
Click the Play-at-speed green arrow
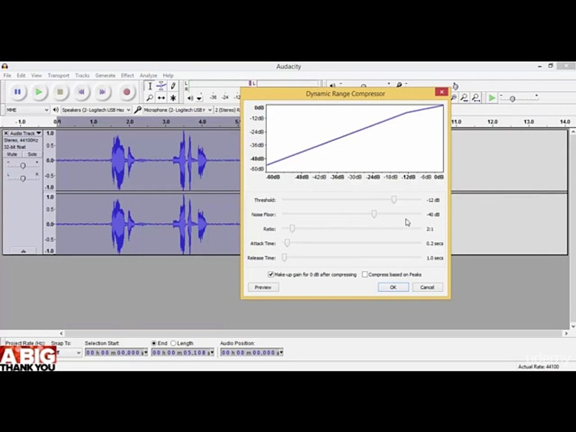point(492,98)
